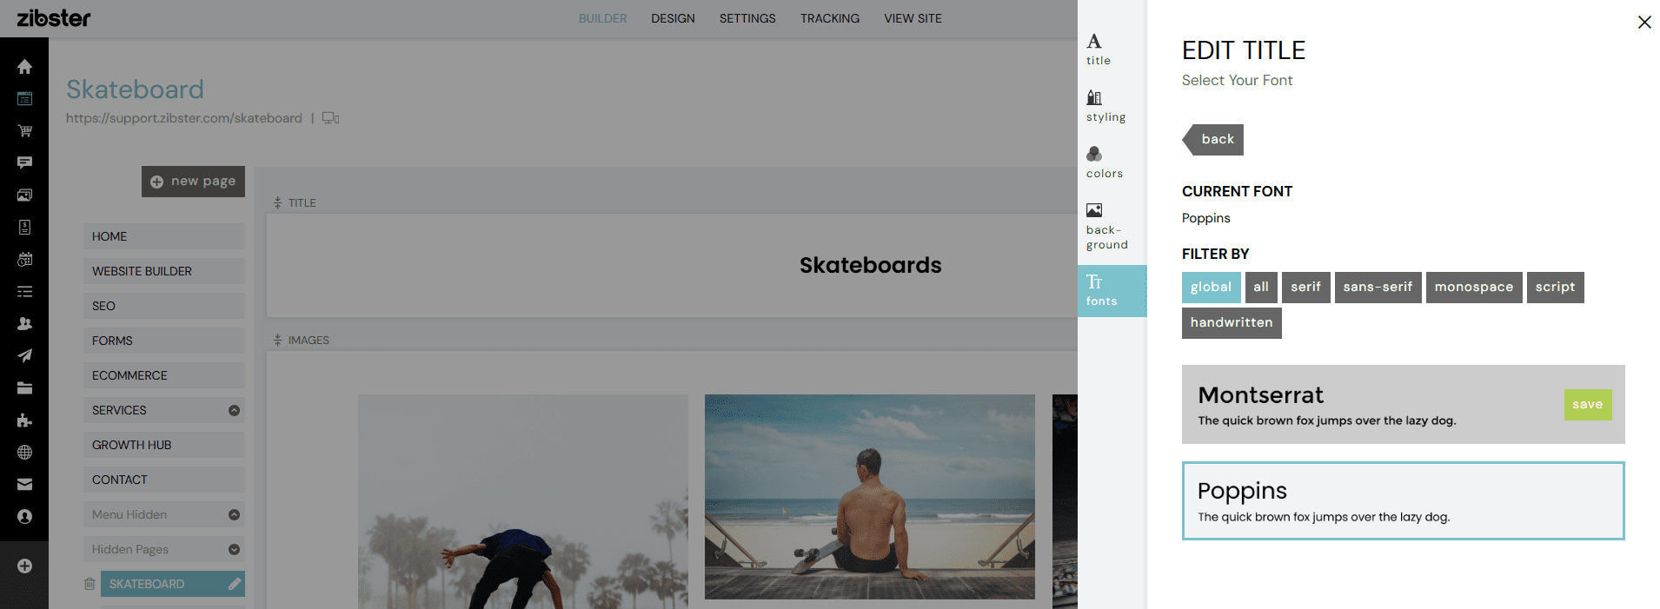Open the HOME page item
Viewport: 1660px width, 609px height.
[163, 236]
